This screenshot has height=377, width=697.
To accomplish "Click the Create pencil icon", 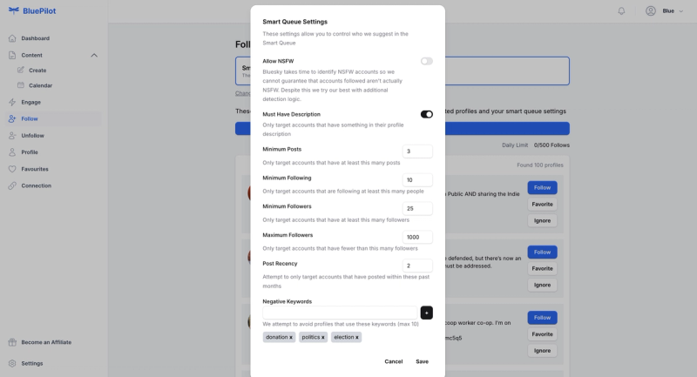I will pyautogui.click(x=21, y=71).
